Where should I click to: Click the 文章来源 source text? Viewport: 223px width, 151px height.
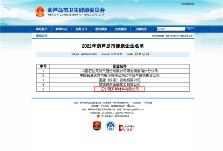click(x=84, y=54)
